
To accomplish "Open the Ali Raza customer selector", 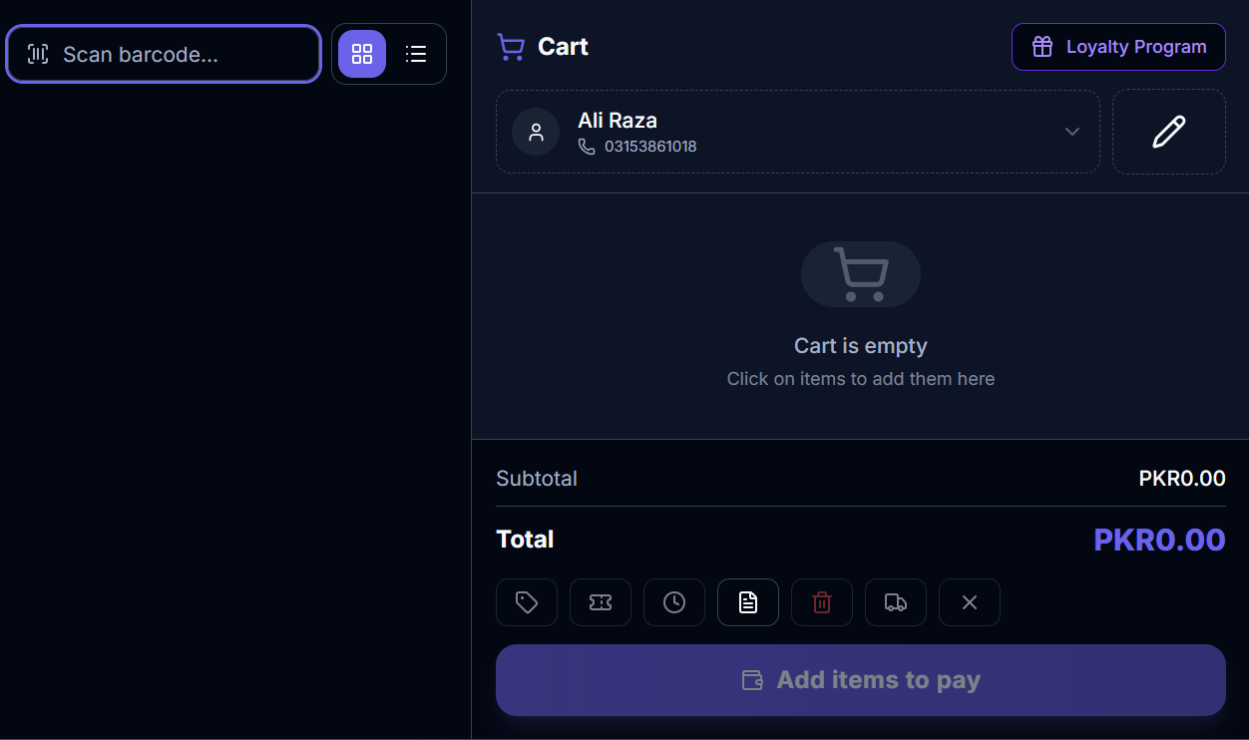I will pos(798,132).
